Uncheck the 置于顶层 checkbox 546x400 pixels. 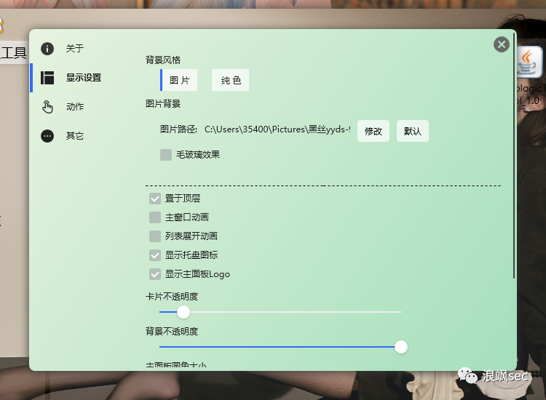[155, 199]
